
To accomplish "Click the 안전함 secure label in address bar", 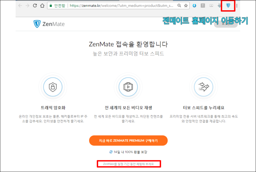I will coord(60,6).
